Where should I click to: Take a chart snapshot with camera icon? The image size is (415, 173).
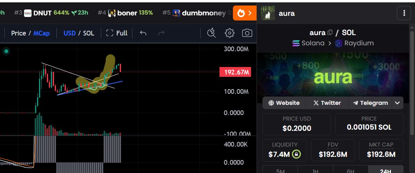click(247, 33)
